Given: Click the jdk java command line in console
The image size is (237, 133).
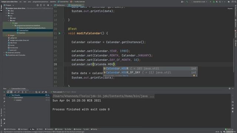Looking at the screenshot, I should (x=103, y=96).
